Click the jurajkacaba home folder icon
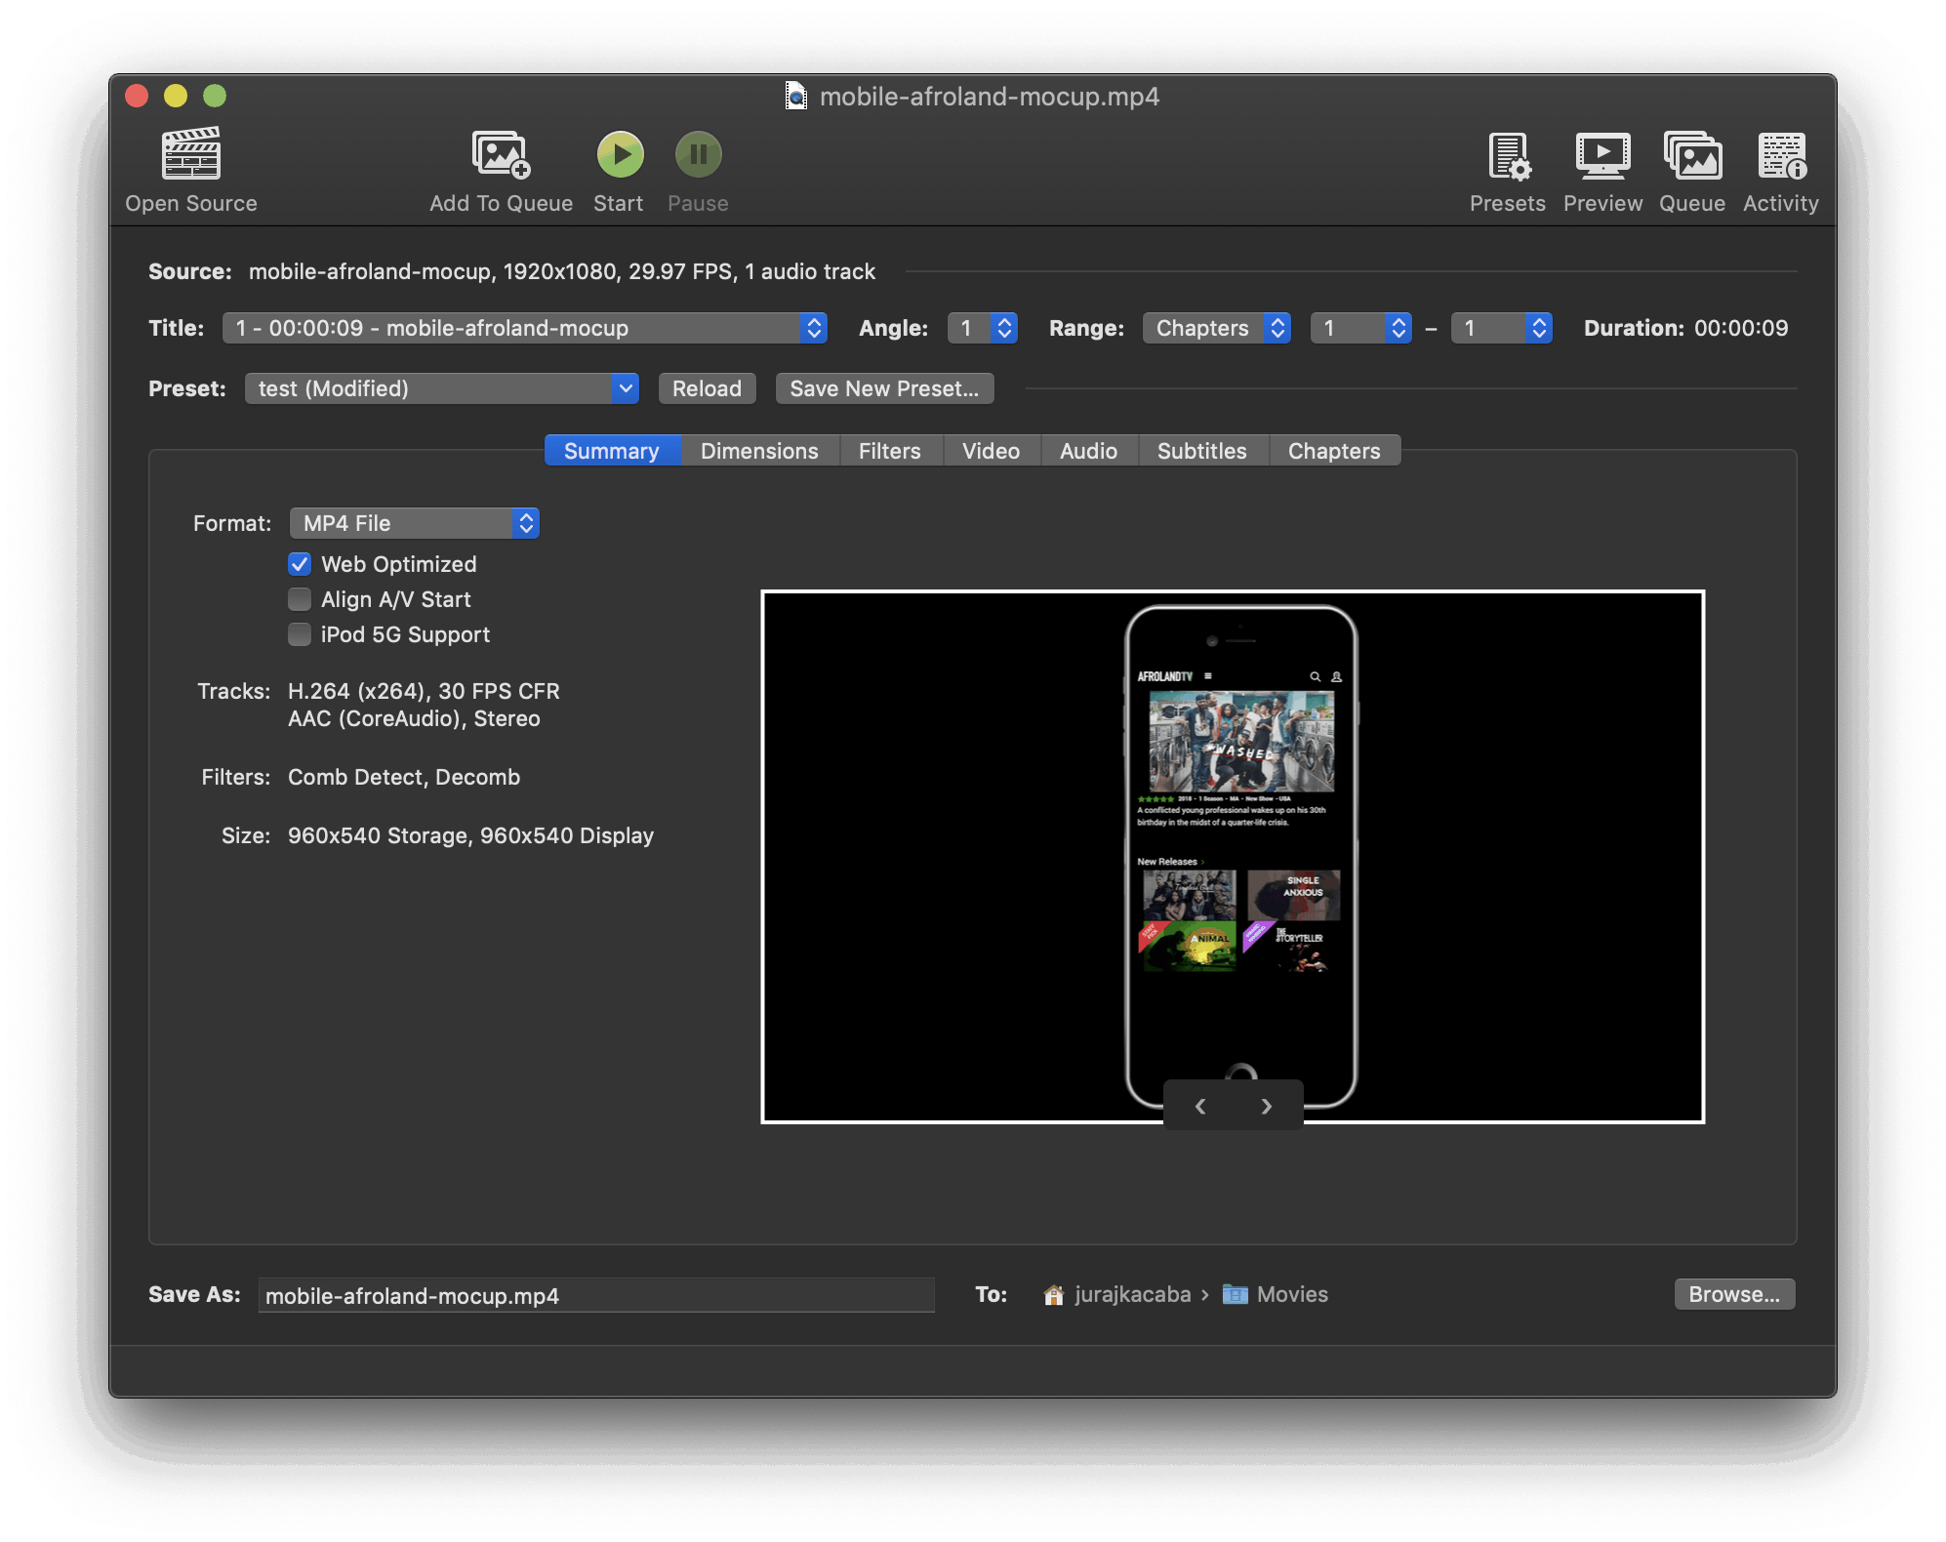This screenshot has width=1946, height=1542. point(1053,1294)
